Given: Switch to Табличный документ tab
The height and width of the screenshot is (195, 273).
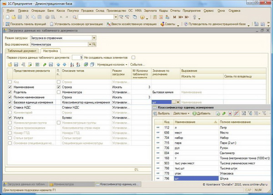Looking at the screenshot, I should point(22,51).
